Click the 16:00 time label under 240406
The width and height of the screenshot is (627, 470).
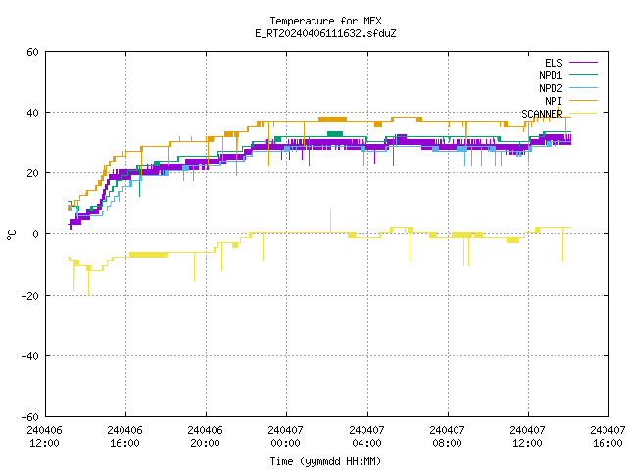pyautogui.click(x=124, y=443)
